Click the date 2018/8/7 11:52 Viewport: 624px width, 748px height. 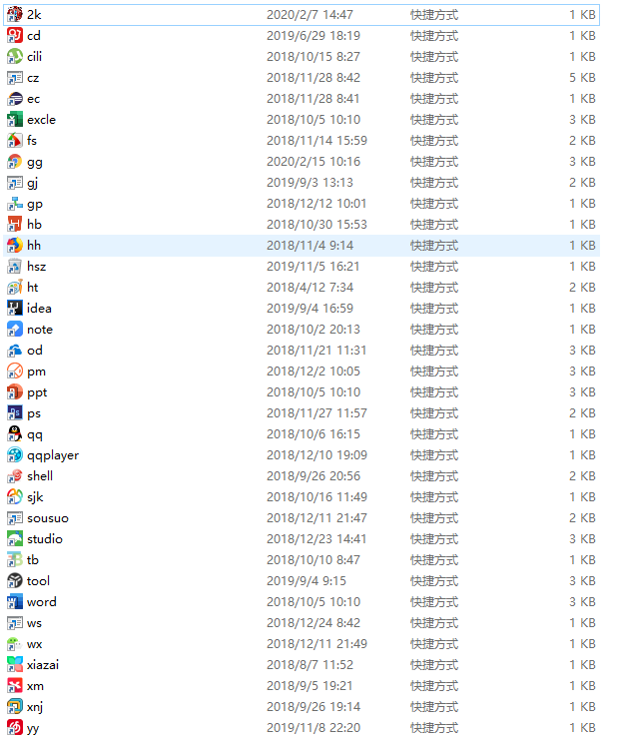coord(310,665)
